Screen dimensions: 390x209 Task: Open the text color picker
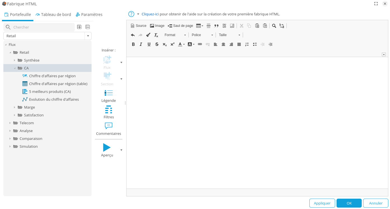pyautogui.click(x=181, y=44)
